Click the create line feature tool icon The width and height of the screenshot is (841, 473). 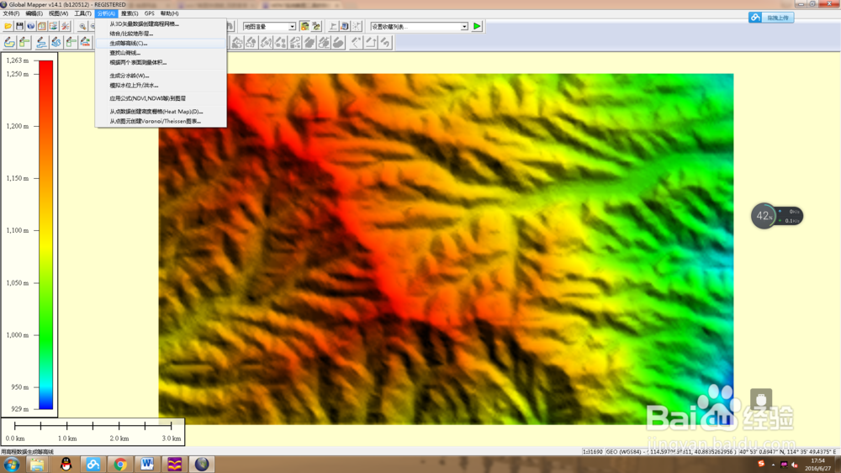pos(24,42)
